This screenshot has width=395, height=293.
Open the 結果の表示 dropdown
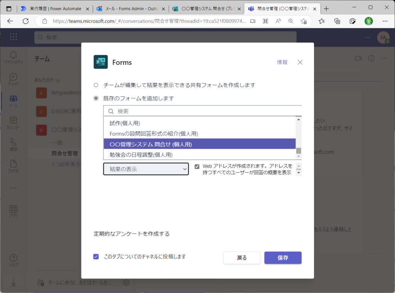[146, 169]
